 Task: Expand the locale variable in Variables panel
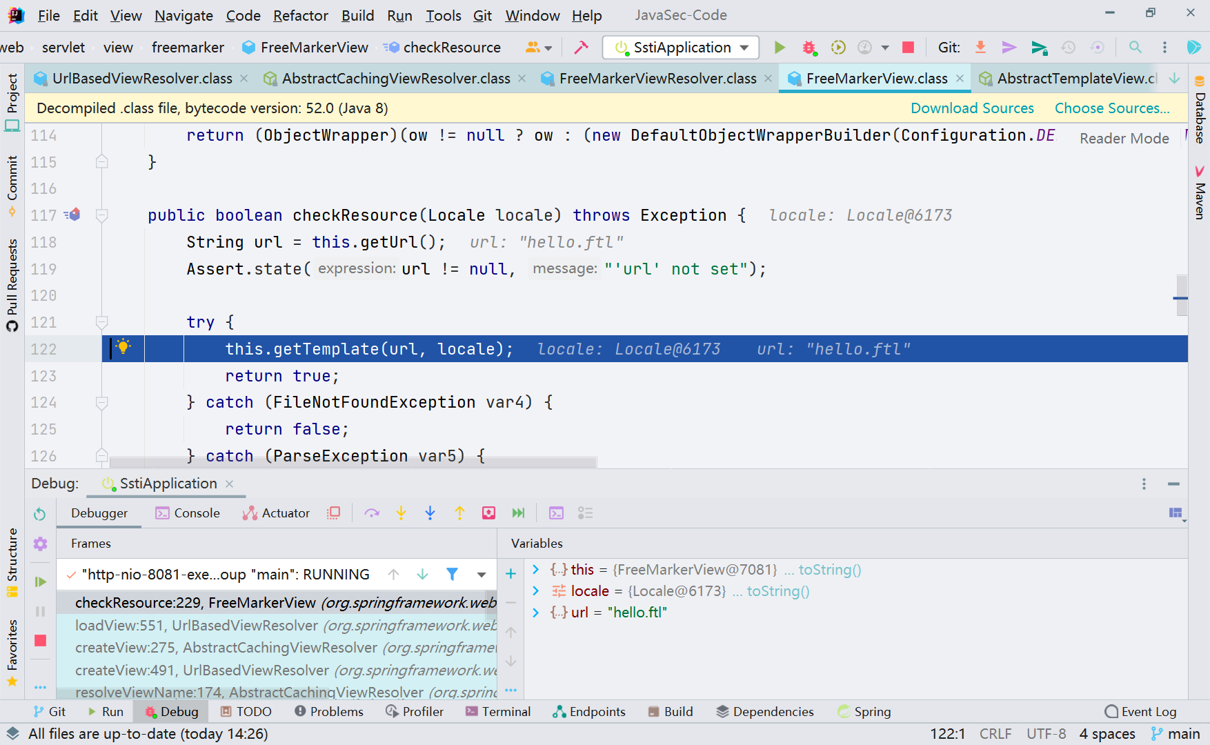[x=536, y=591]
